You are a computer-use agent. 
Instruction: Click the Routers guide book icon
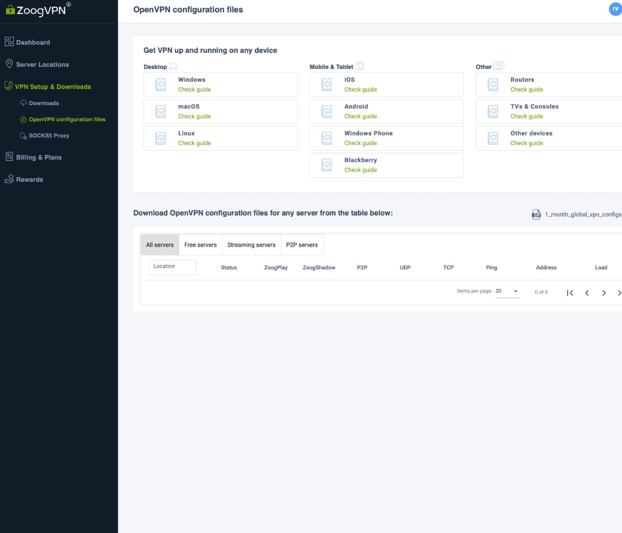[493, 84]
